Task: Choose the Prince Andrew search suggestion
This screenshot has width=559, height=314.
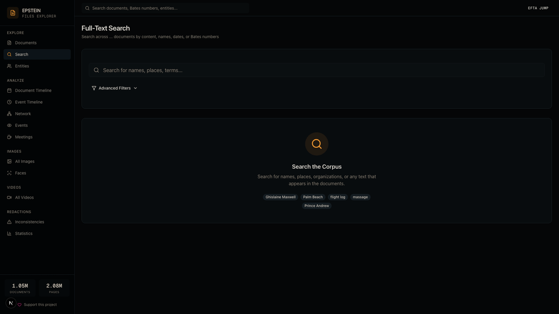Action: [x=317, y=206]
